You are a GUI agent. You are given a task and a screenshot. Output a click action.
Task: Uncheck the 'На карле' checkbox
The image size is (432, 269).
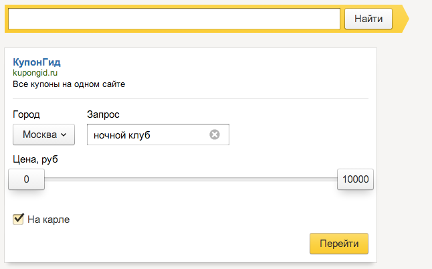tap(18, 219)
